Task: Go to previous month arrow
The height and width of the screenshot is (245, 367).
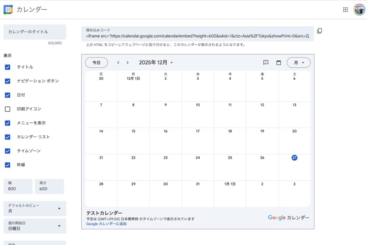Action: click(118, 62)
